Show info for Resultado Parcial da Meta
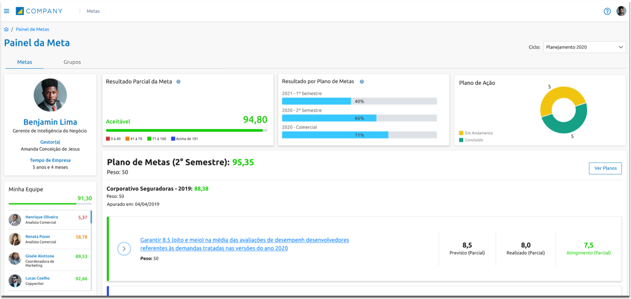 178,82
